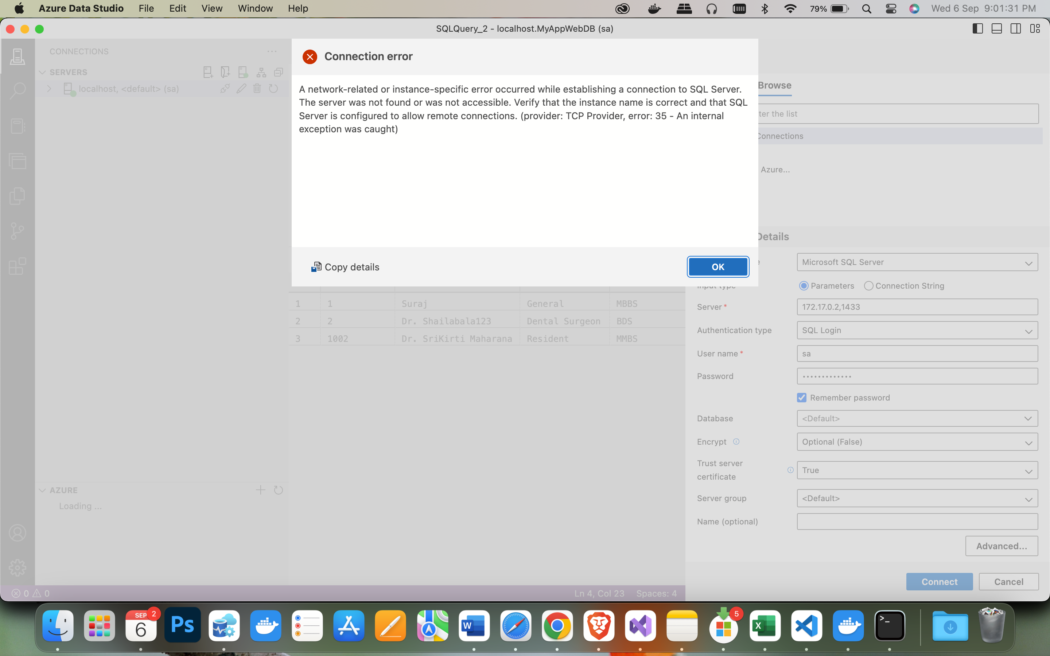Open the Extensions sidebar icon
The height and width of the screenshot is (656, 1050).
pos(17,266)
